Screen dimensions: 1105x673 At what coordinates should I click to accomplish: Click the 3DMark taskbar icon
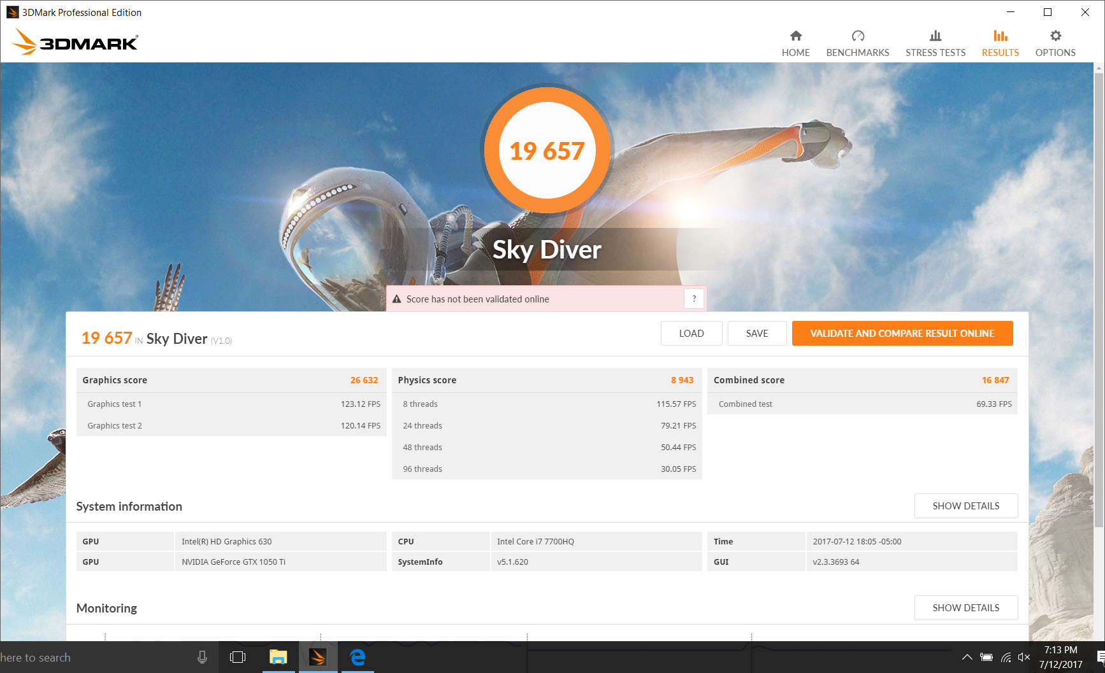(317, 657)
